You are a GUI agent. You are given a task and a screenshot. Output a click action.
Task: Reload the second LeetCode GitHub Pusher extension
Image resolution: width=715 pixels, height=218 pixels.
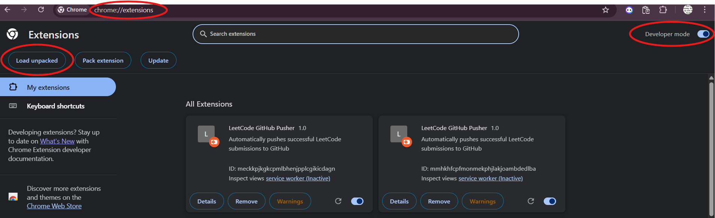(531, 201)
